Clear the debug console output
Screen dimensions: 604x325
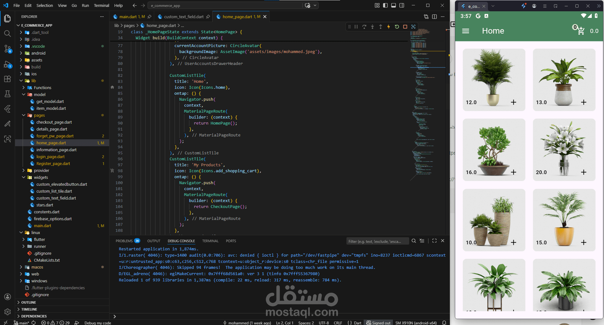pos(422,241)
